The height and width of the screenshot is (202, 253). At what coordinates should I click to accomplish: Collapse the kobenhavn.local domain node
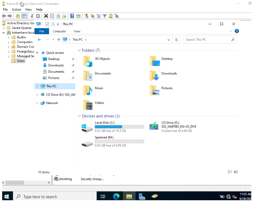click(x=3, y=33)
